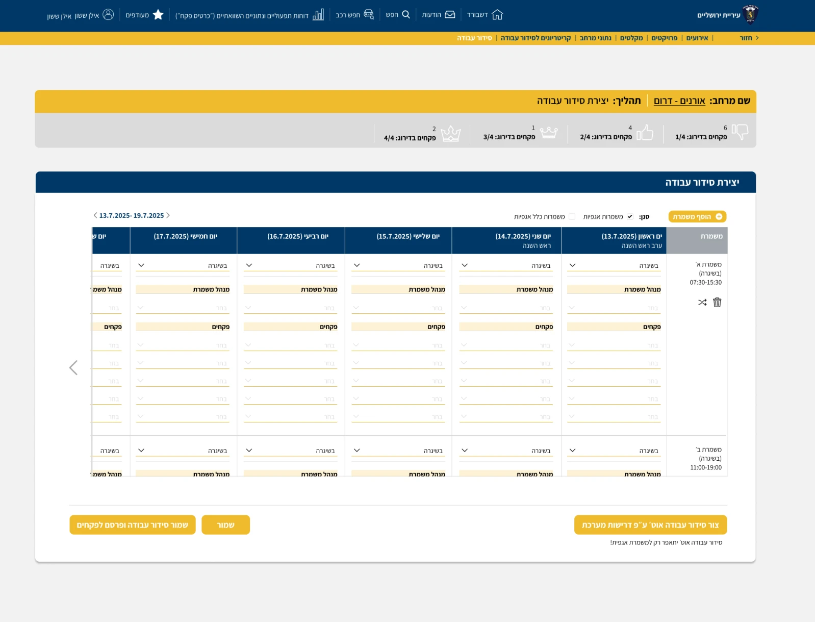This screenshot has height=622, width=815.
Task: Expand the בשיגרה dropdown for Monday 14.7.2025 shift א'
Action: pyautogui.click(x=506, y=265)
